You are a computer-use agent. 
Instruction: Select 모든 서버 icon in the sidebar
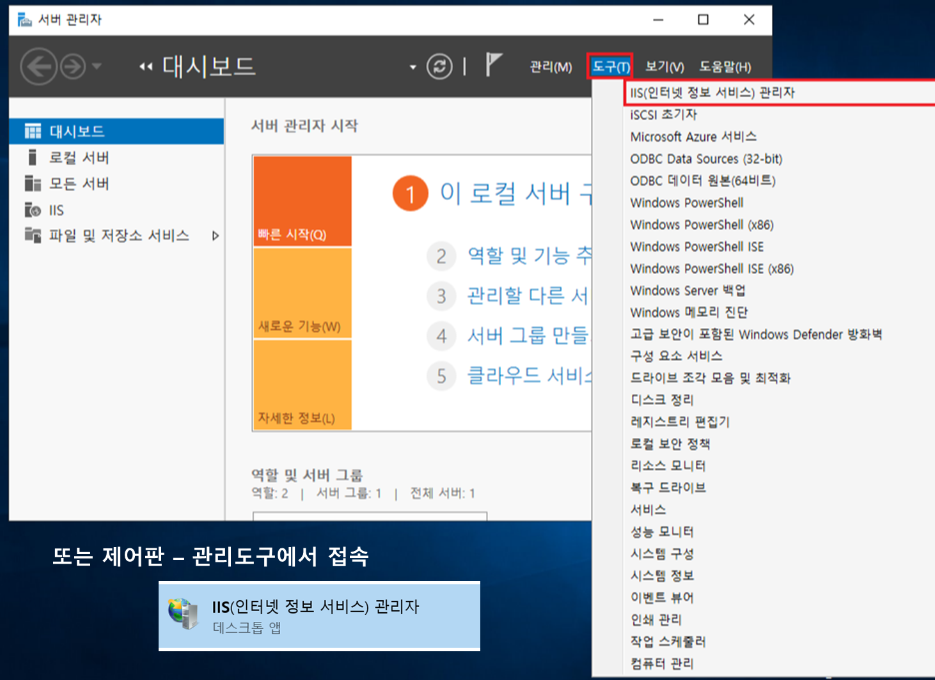[33, 183]
